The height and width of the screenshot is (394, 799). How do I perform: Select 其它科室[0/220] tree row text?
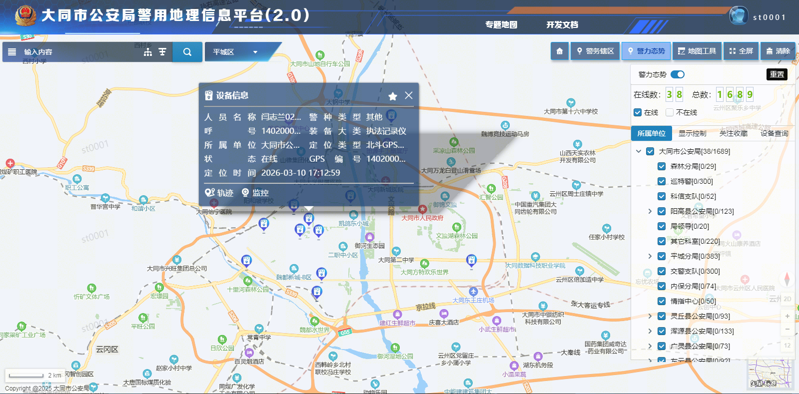pyautogui.click(x=695, y=241)
